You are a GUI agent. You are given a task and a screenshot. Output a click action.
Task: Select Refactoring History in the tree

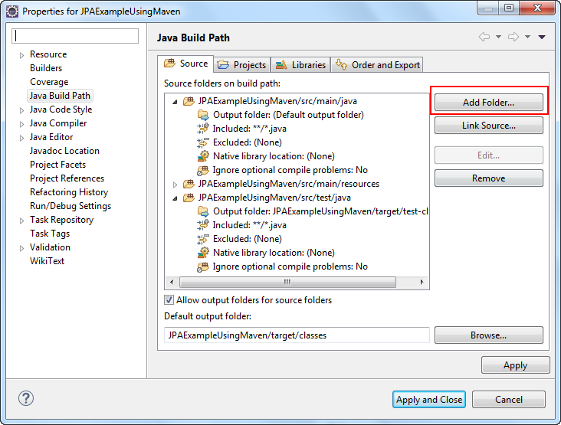(x=69, y=192)
